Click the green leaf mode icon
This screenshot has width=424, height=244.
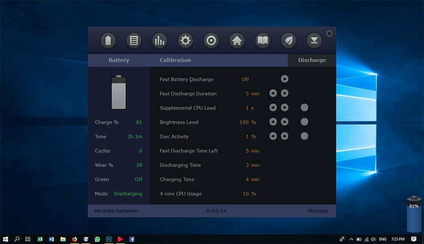point(288,41)
